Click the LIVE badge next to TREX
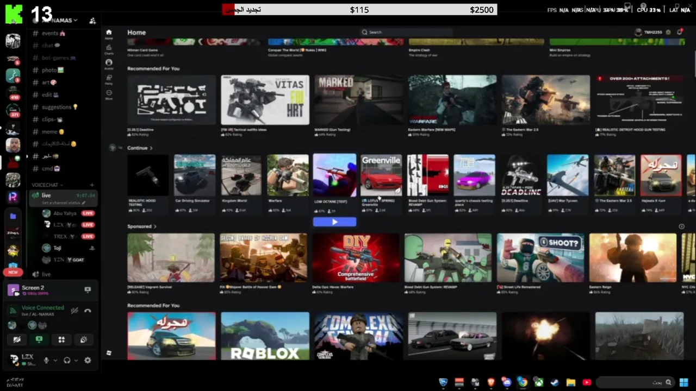The width and height of the screenshot is (696, 391). pyautogui.click(x=88, y=236)
